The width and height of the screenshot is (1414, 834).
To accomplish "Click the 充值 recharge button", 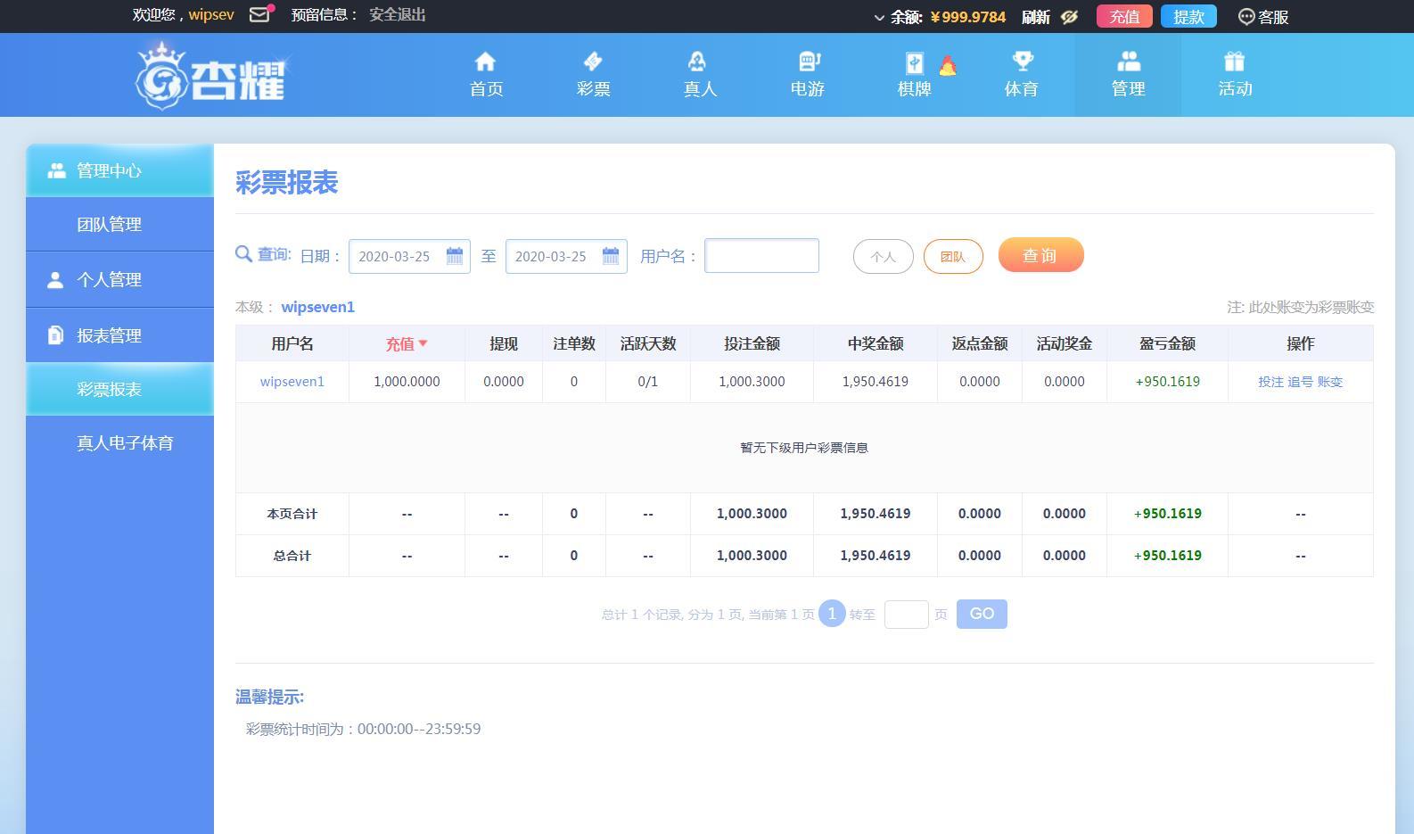I will click(1123, 17).
